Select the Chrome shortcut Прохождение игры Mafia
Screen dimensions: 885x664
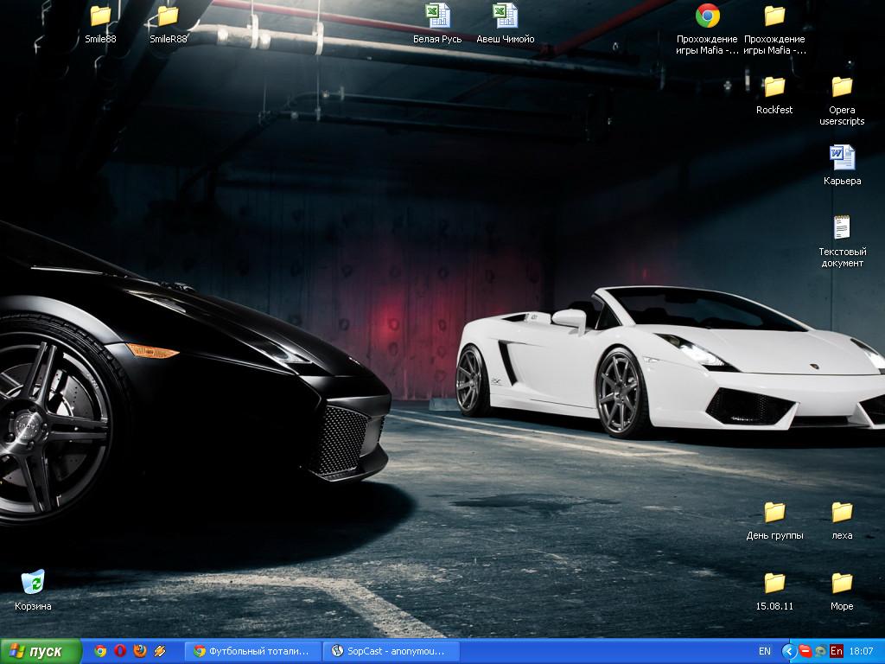(707, 16)
